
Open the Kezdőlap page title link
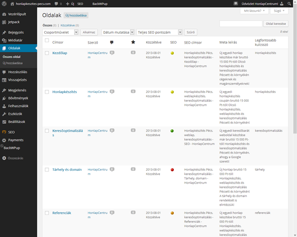60,53
